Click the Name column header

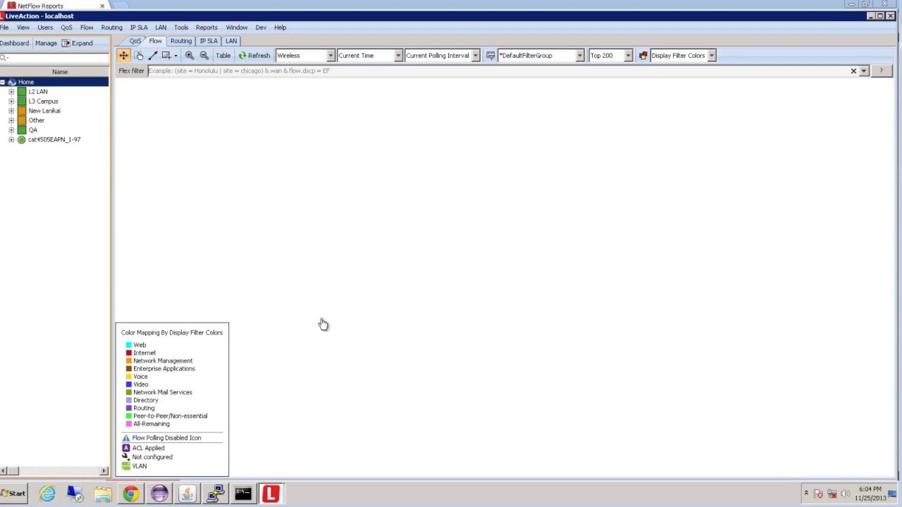[x=59, y=72]
